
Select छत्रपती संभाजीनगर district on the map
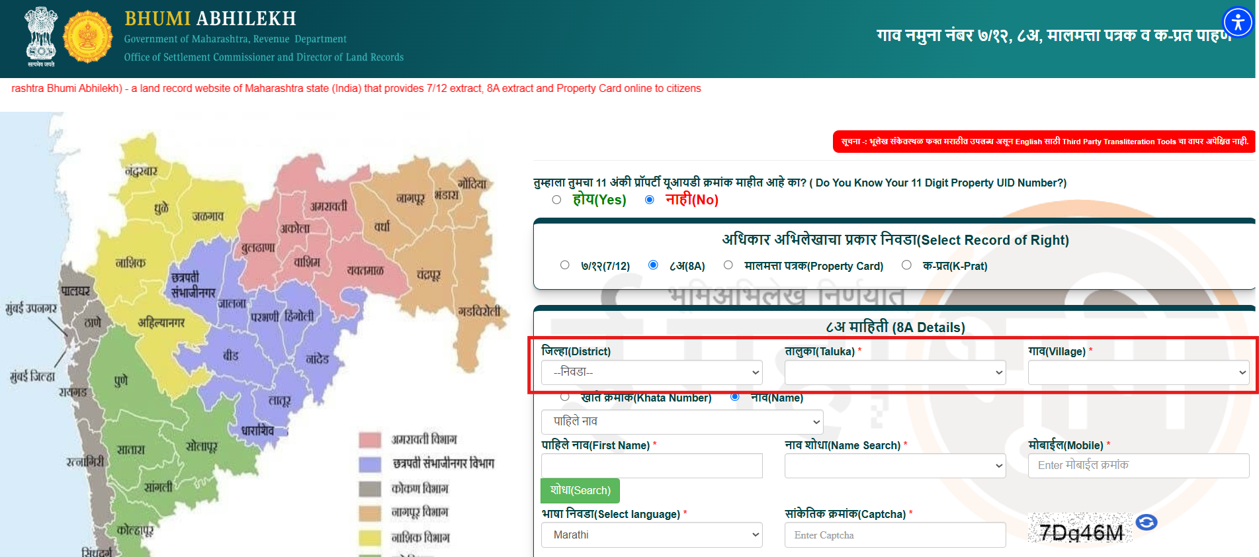(x=193, y=284)
